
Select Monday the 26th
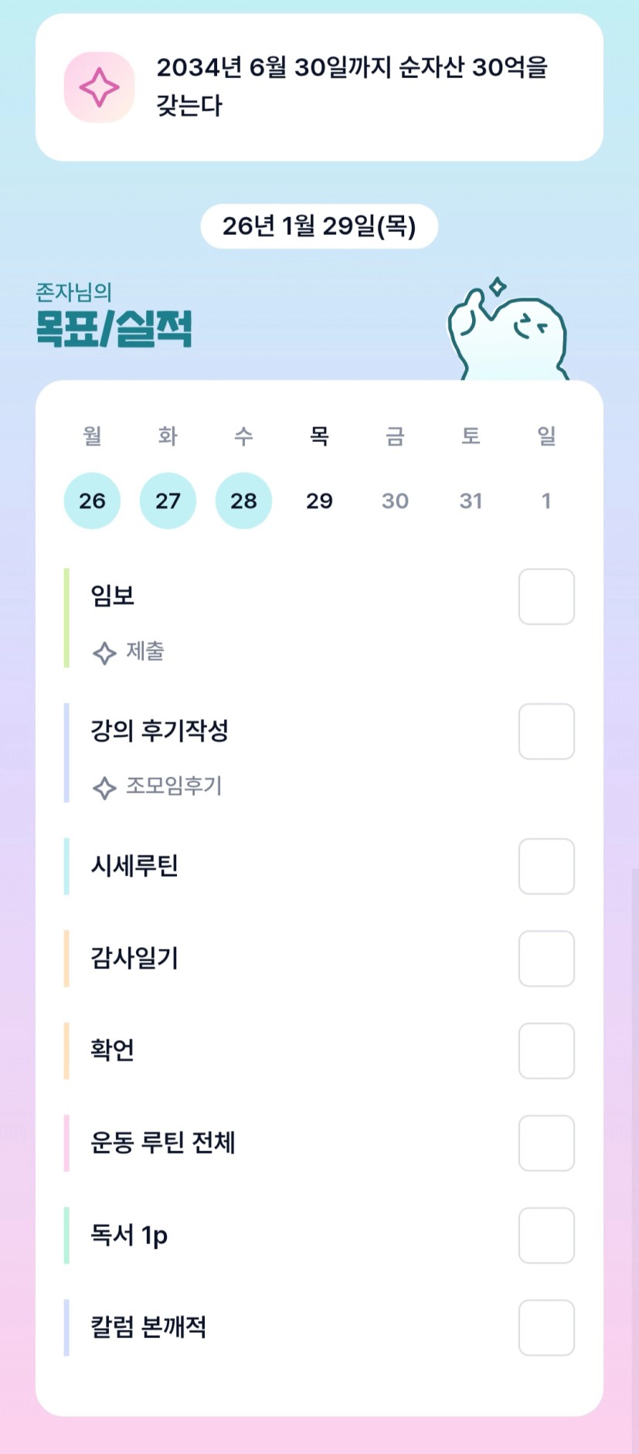click(x=92, y=501)
